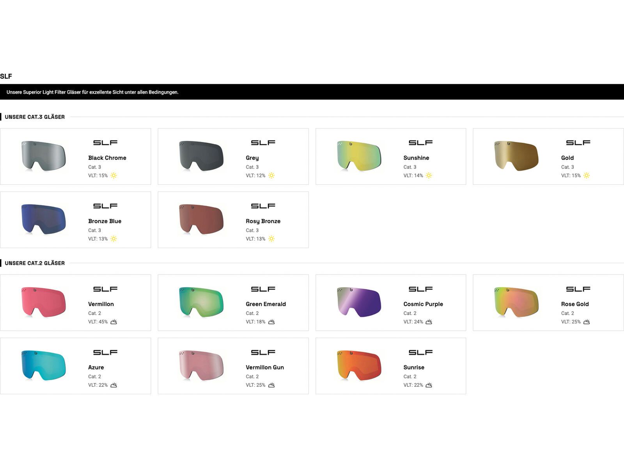
Task: Click the cloudy icon next to Cosmic Purple VLT
Action: pos(429,322)
